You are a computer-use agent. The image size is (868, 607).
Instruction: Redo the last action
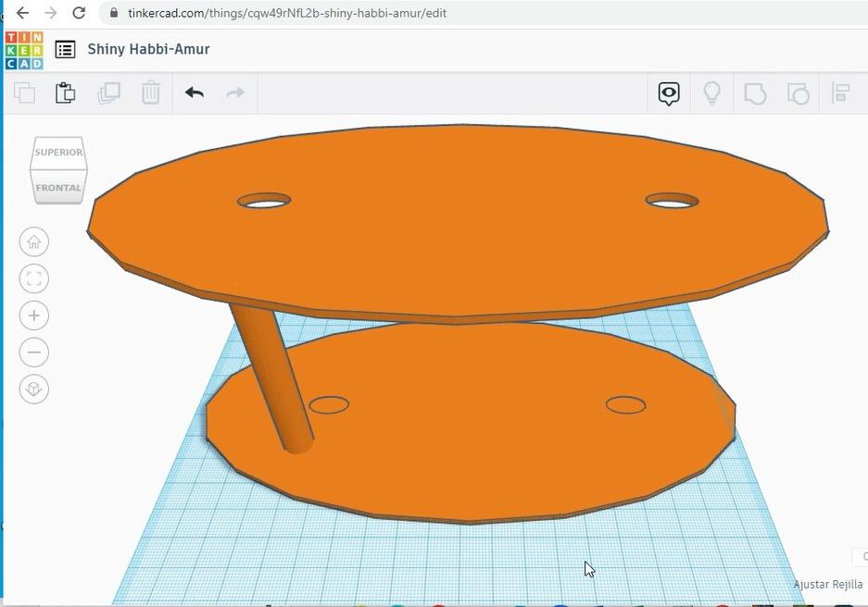coord(236,93)
